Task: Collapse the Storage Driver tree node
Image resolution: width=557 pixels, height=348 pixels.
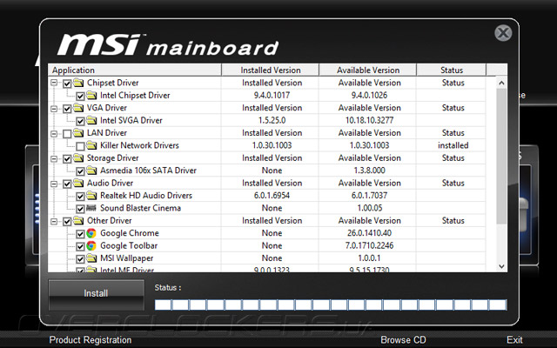Action: [x=54, y=158]
